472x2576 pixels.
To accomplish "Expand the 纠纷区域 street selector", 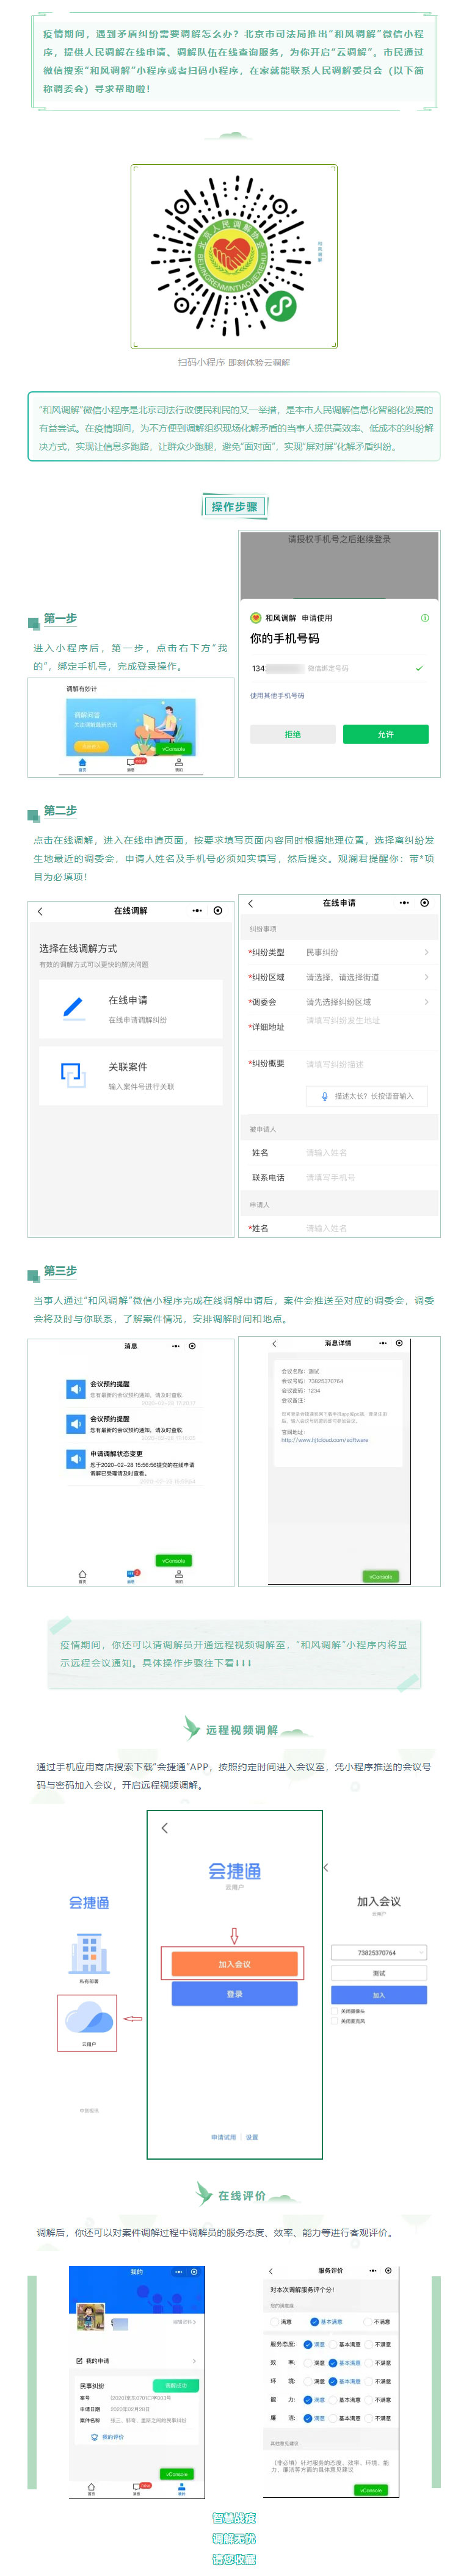I will (339, 977).
